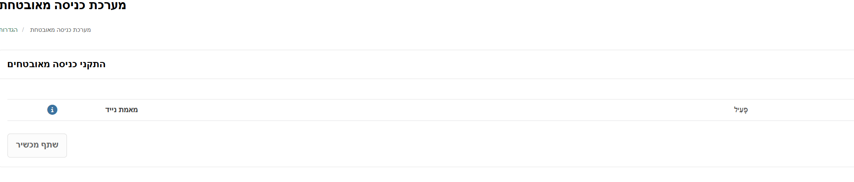Open info for the mobile authenticator device

[52, 110]
